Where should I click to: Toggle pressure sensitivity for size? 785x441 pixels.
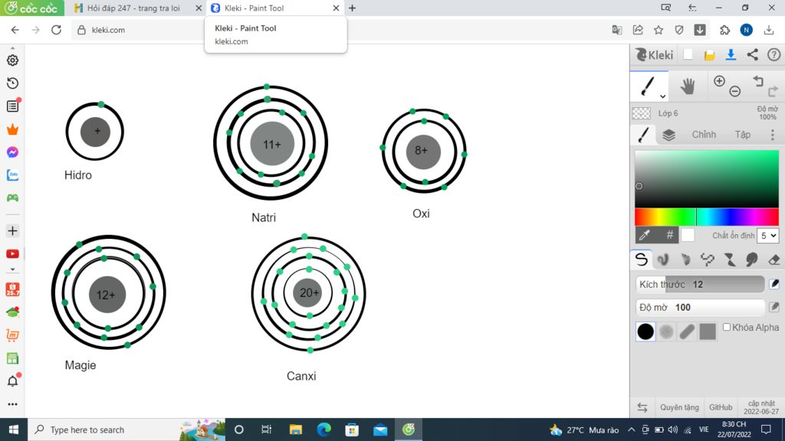pyautogui.click(x=774, y=284)
